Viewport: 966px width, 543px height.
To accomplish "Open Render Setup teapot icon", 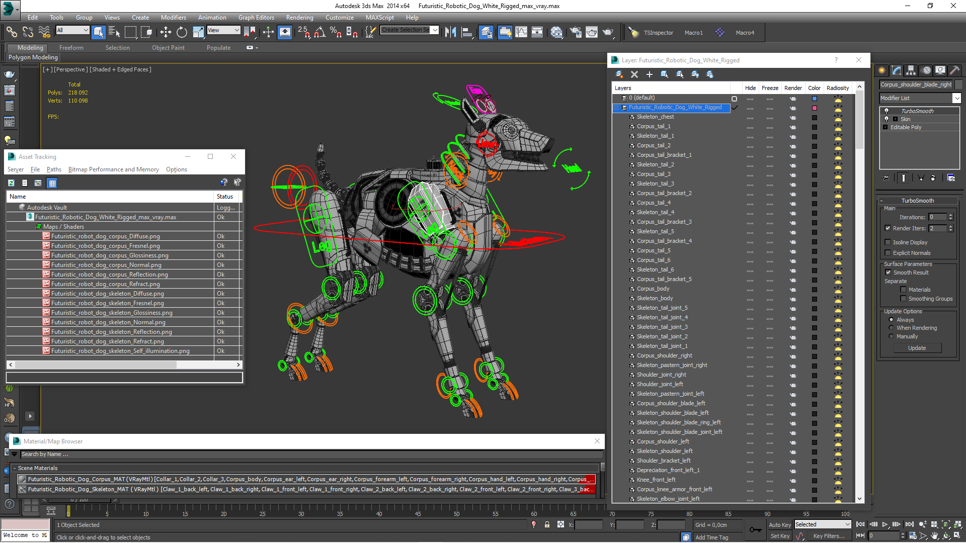I will [576, 32].
